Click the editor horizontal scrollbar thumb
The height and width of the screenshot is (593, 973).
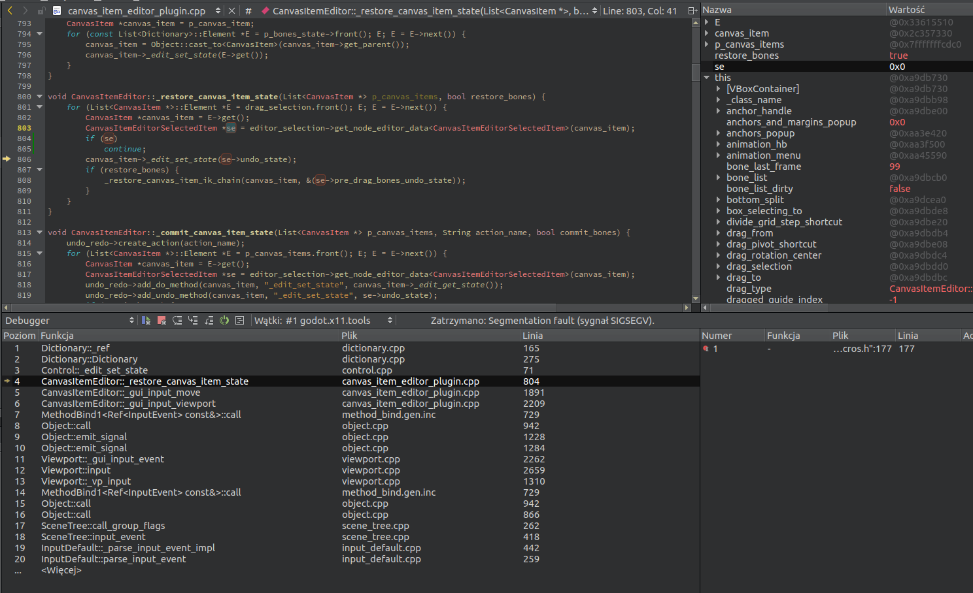click(x=283, y=307)
